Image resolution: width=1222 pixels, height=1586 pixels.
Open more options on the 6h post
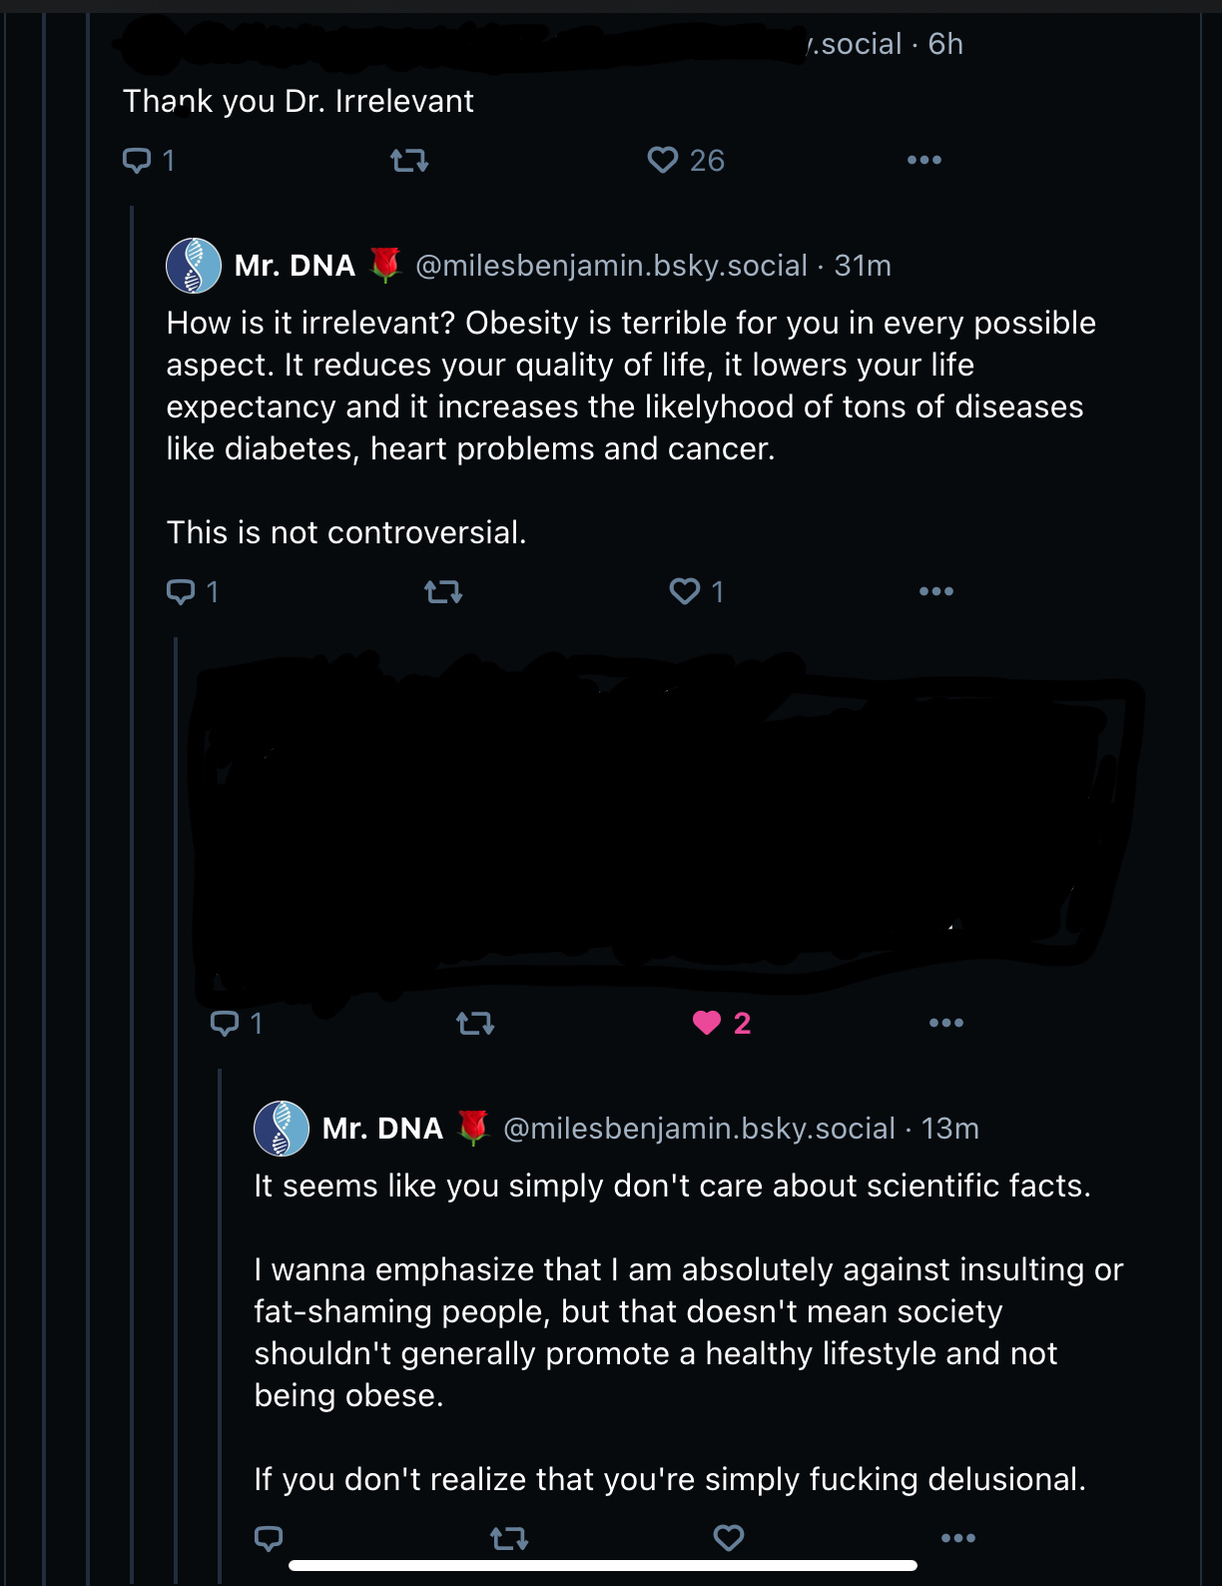924,160
